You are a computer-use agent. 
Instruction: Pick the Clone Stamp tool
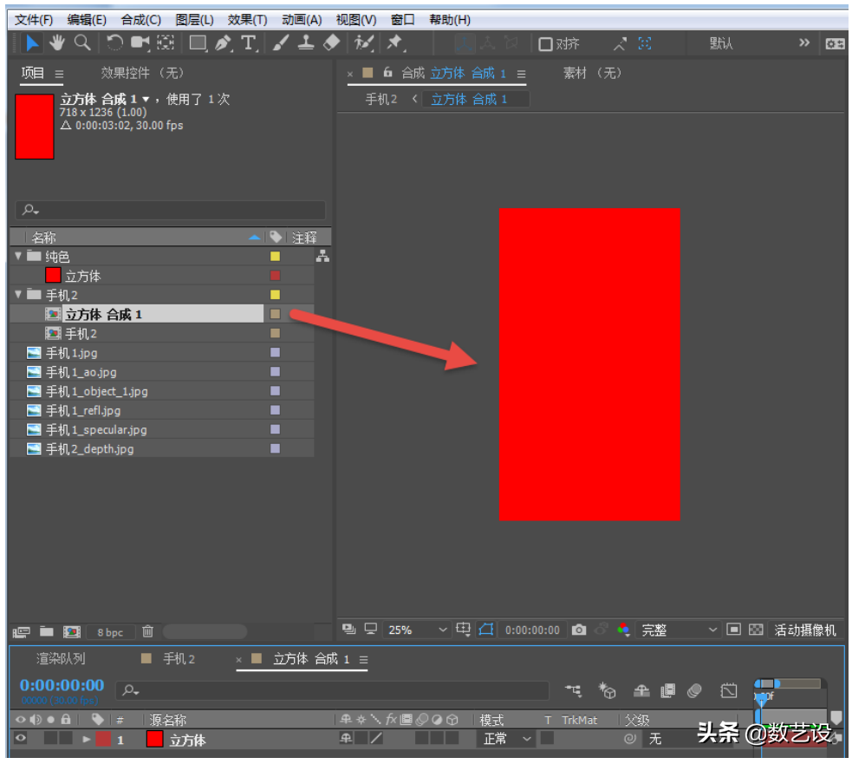click(306, 42)
